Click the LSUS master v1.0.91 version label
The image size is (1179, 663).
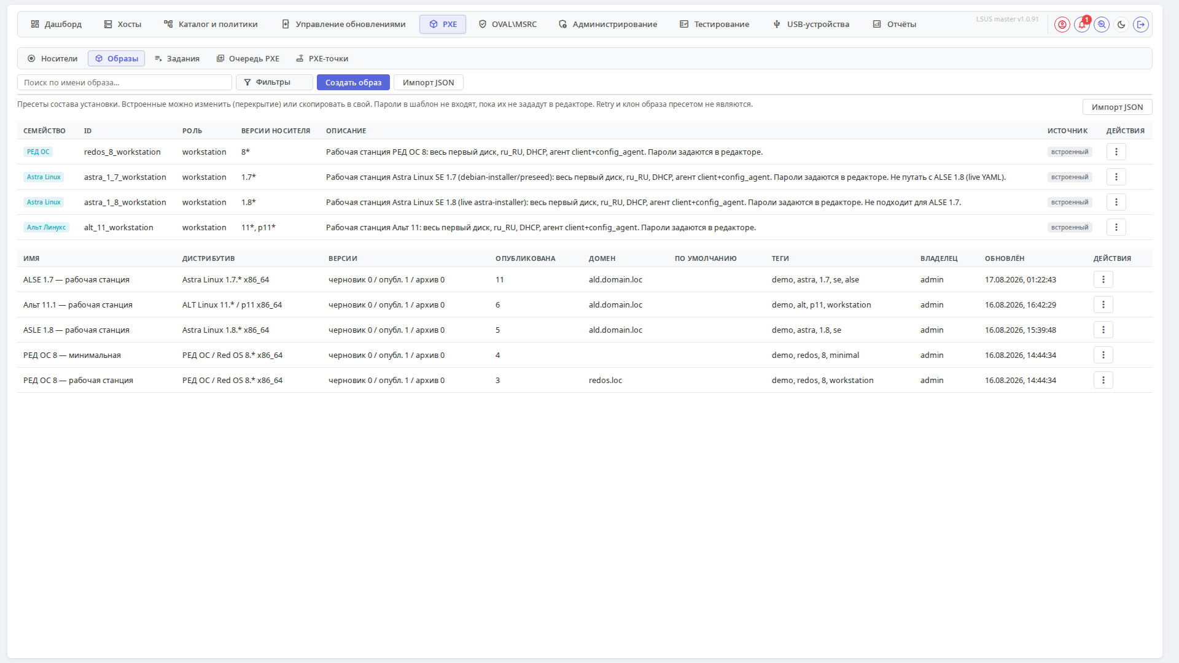click(1007, 19)
